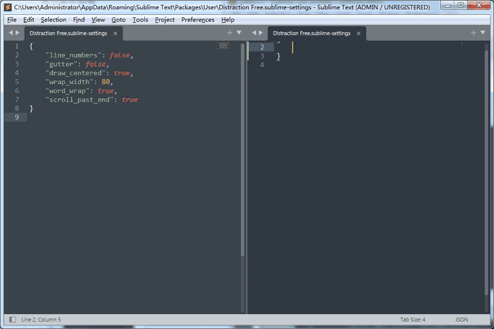
Task: Add new tab in right pane
Action: click(x=474, y=33)
